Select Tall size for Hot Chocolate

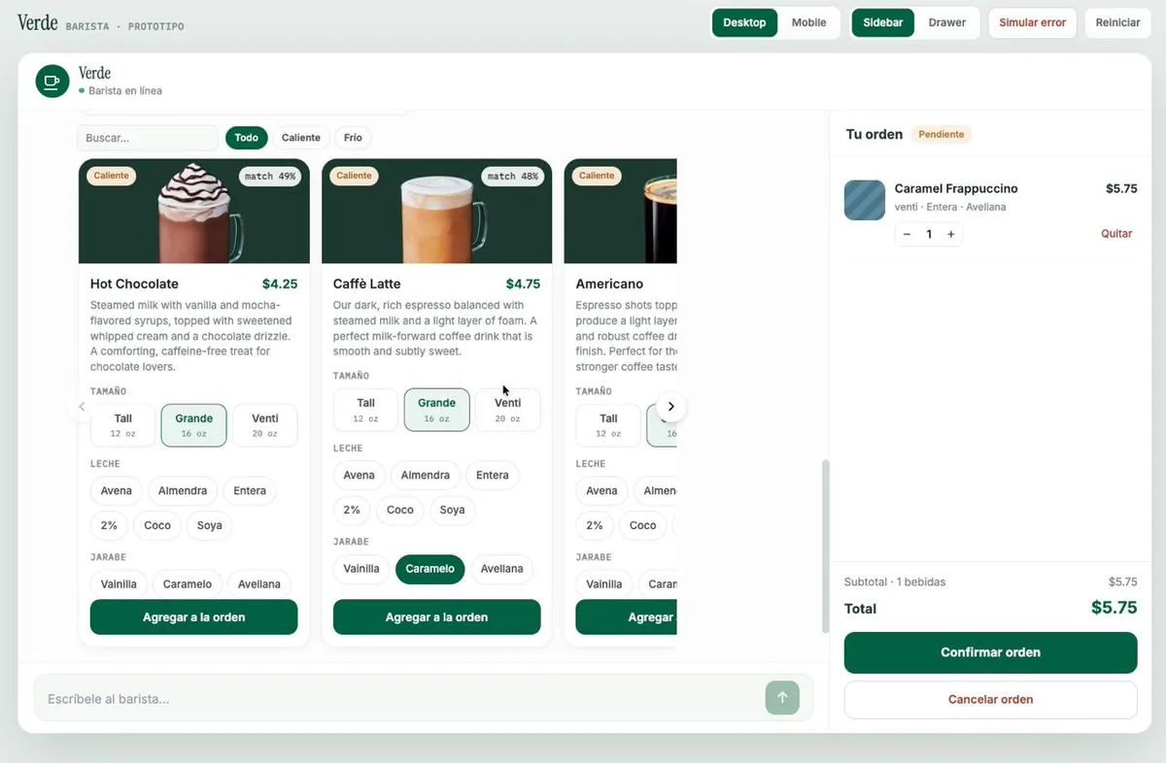tap(122, 425)
